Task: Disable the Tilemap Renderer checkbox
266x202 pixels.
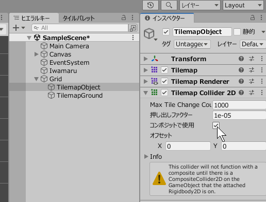Action: click(164, 81)
